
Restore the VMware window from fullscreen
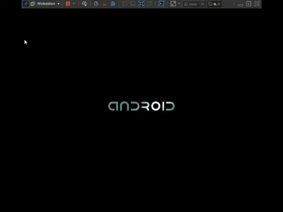tap(249, 4)
